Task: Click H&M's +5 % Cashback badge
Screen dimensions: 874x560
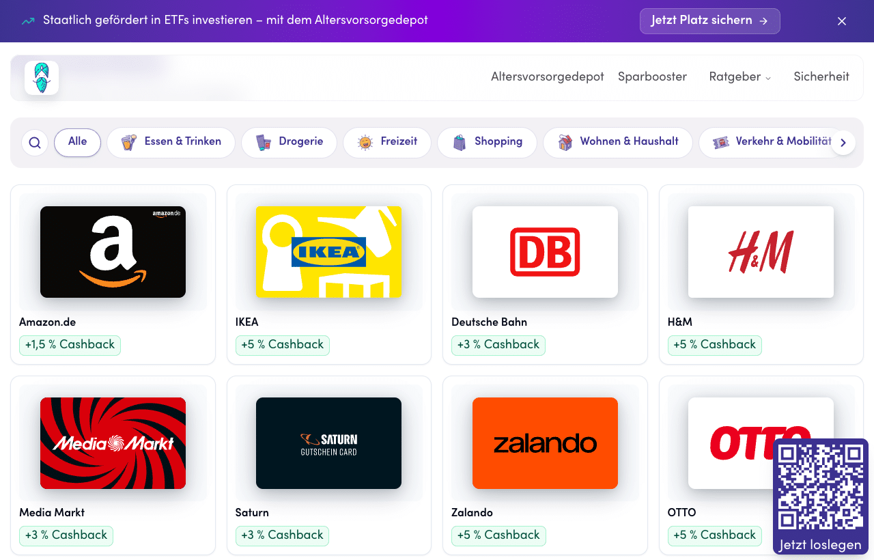Action: click(x=714, y=345)
